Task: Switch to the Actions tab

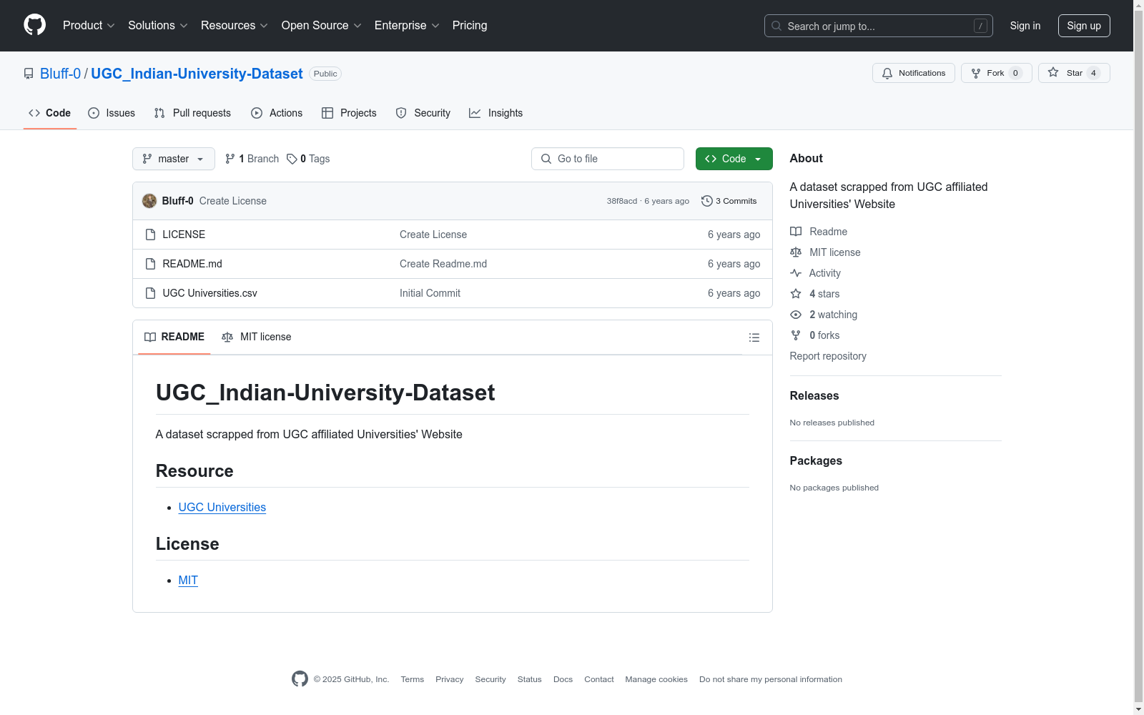Action: coord(277,113)
